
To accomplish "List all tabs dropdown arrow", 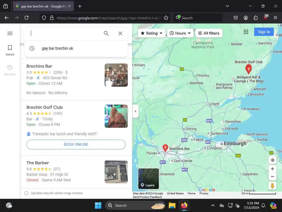I will [x=227, y=6].
